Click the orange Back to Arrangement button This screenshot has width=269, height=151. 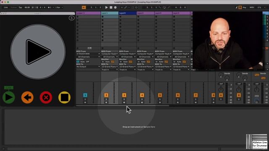84,8
